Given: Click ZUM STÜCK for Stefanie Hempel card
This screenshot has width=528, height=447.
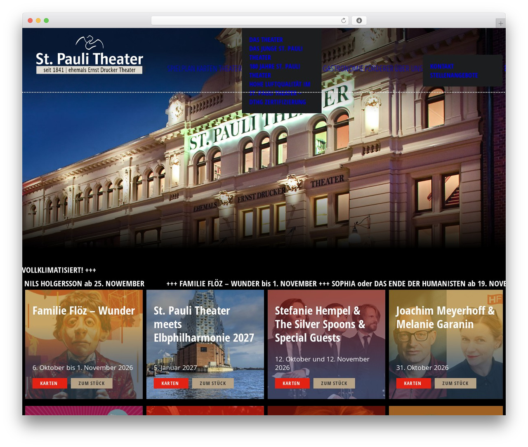Looking at the screenshot, I should (x=334, y=383).
